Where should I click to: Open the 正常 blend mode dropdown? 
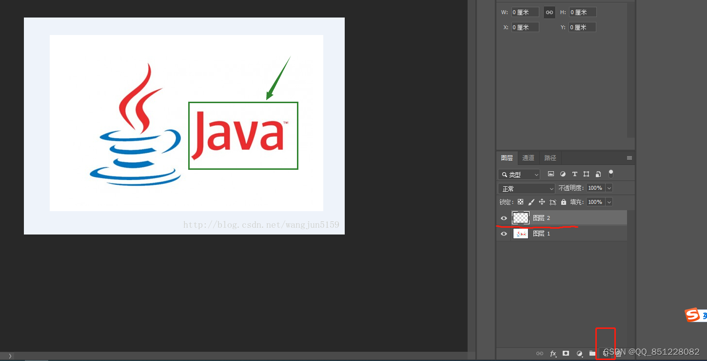point(527,188)
